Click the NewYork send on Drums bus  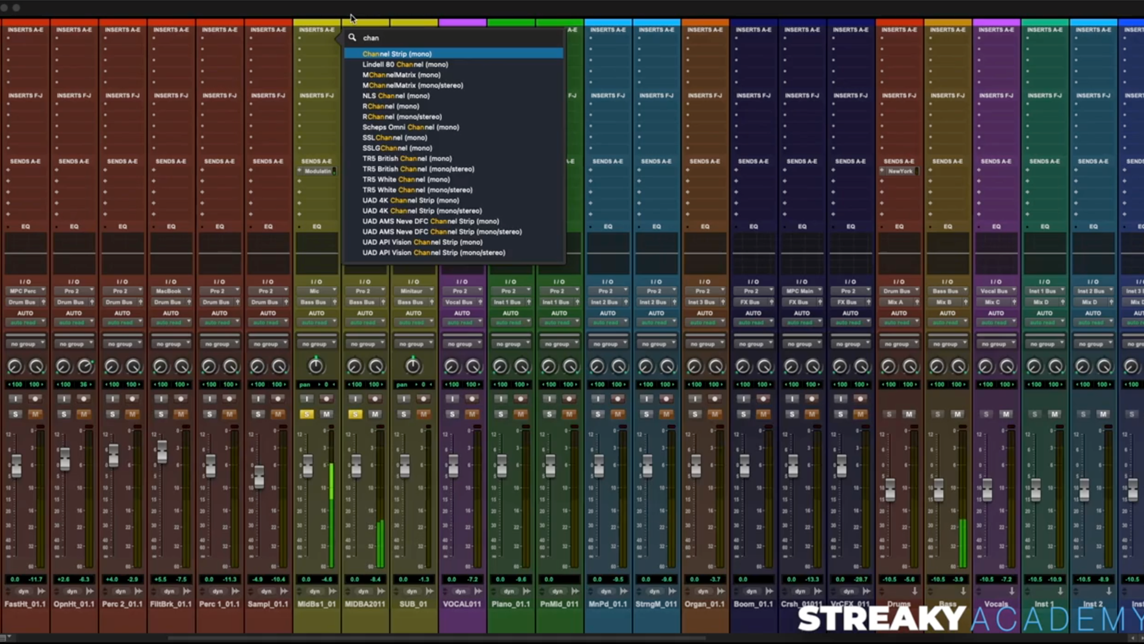[x=899, y=171]
